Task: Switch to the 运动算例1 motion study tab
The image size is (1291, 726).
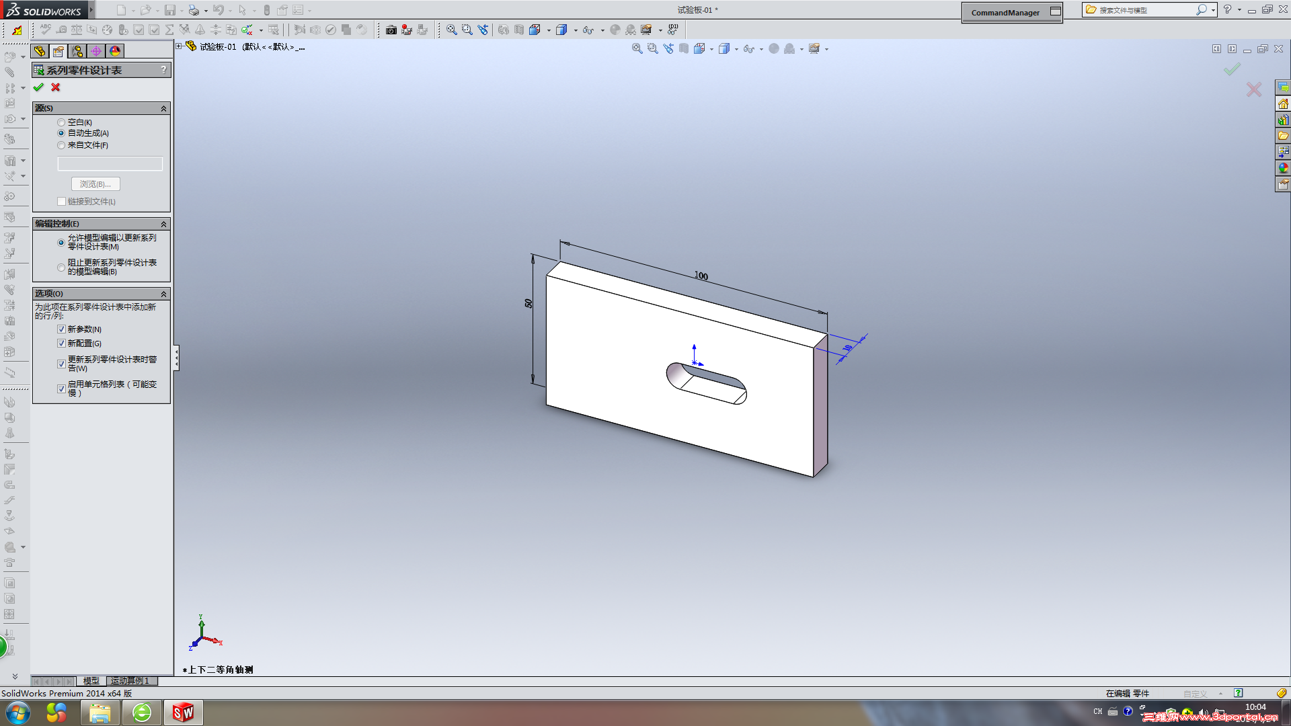Action: pos(130,681)
